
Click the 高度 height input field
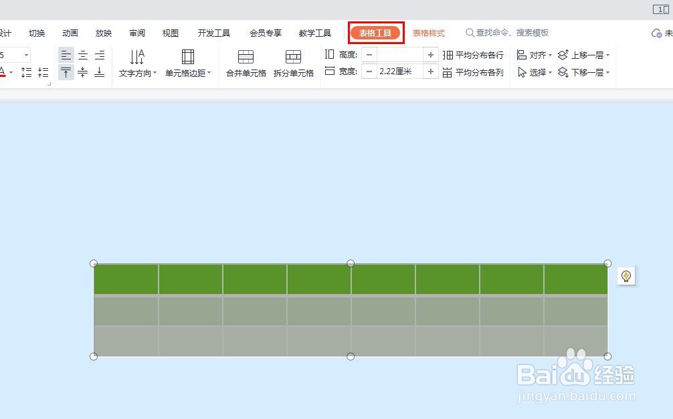tap(400, 55)
